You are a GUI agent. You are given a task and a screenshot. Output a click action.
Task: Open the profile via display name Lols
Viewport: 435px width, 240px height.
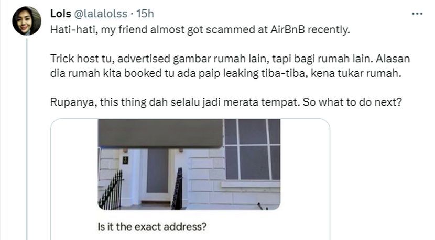click(x=61, y=14)
